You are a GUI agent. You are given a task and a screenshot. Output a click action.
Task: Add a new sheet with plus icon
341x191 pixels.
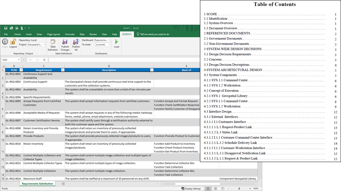[x=63, y=184]
